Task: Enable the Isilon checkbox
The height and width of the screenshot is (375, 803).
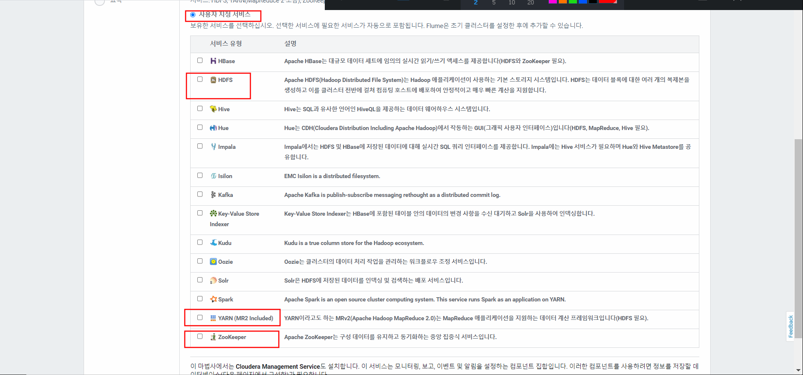Action: point(200,175)
